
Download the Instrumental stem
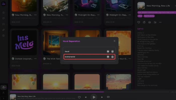(x=112, y=57)
